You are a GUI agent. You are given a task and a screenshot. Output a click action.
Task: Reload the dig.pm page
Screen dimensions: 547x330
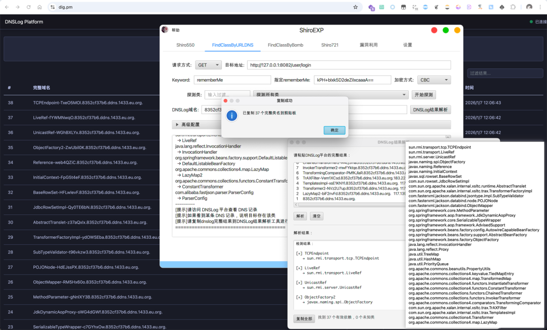28,7
